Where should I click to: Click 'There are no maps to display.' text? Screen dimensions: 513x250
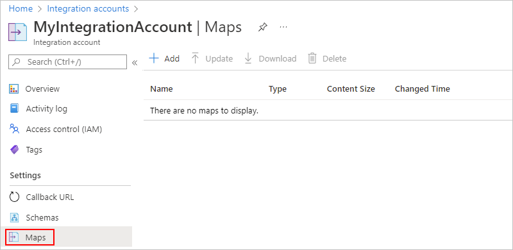[x=204, y=111]
